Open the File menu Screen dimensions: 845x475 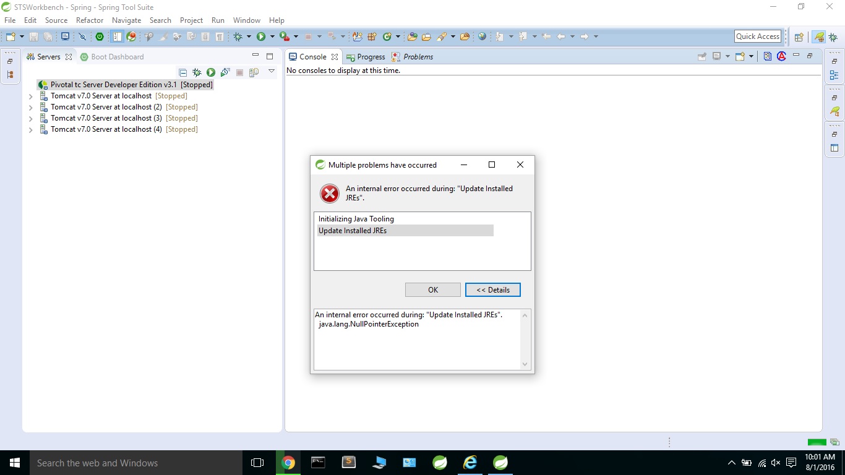tap(10, 20)
